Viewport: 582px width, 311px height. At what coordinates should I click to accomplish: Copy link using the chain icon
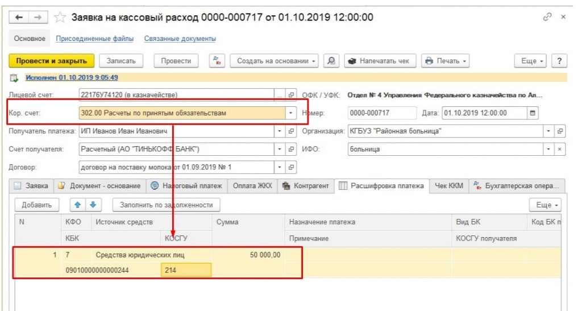pos(547,18)
